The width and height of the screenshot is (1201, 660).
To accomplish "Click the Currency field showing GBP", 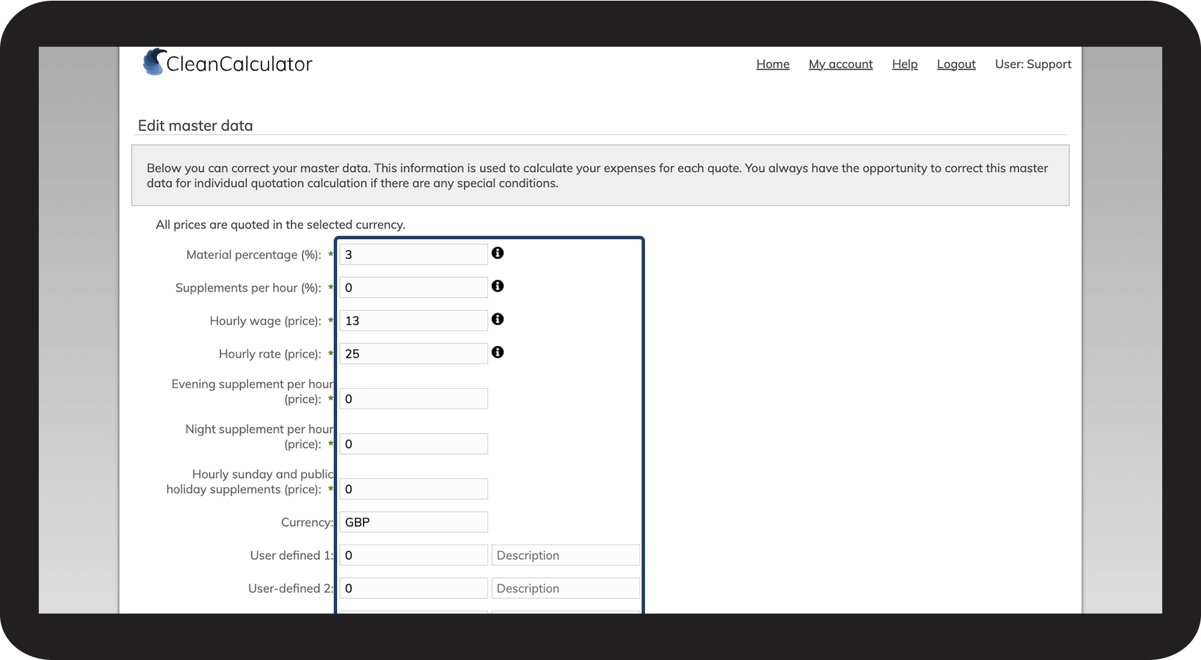I will pos(413,522).
